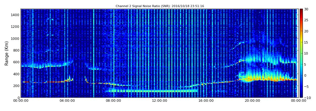Screen dimensions: 316x111
Task: Click the y-axis tick label 1200
Action: pos(15,27)
